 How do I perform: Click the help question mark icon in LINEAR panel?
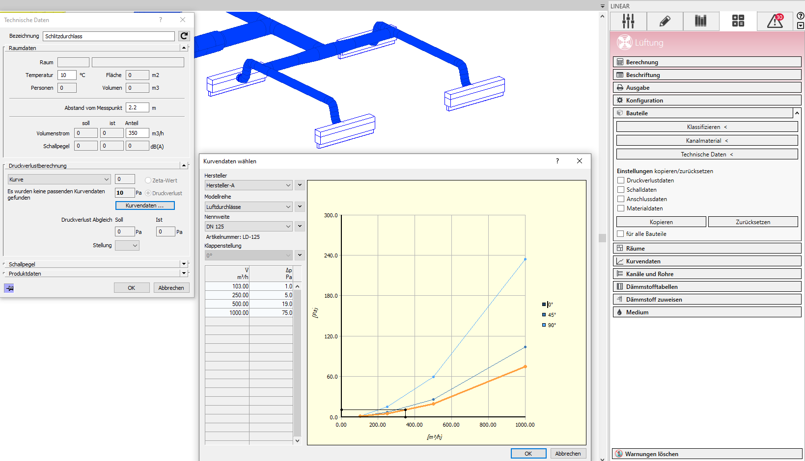(801, 16)
